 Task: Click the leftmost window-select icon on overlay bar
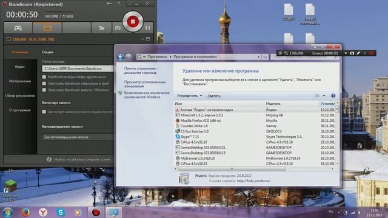pos(280,53)
